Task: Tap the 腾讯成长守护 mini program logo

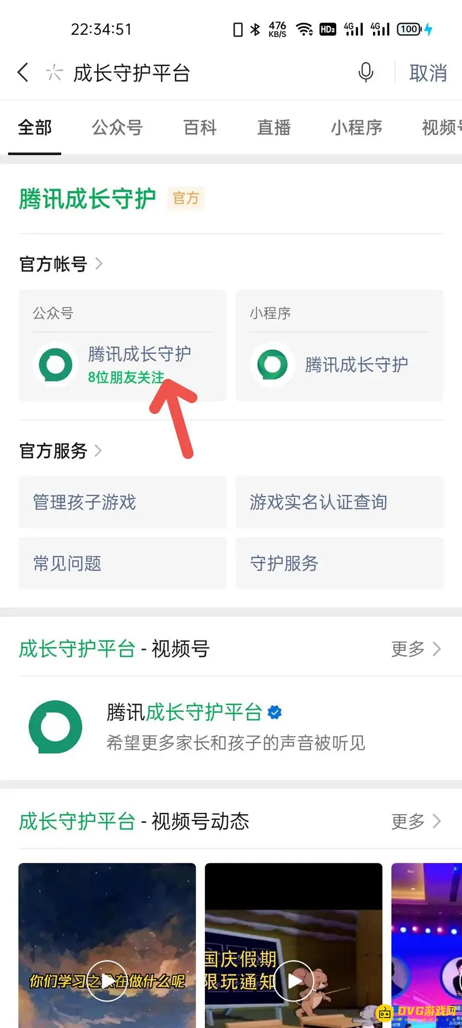Action: (x=272, y=364)
